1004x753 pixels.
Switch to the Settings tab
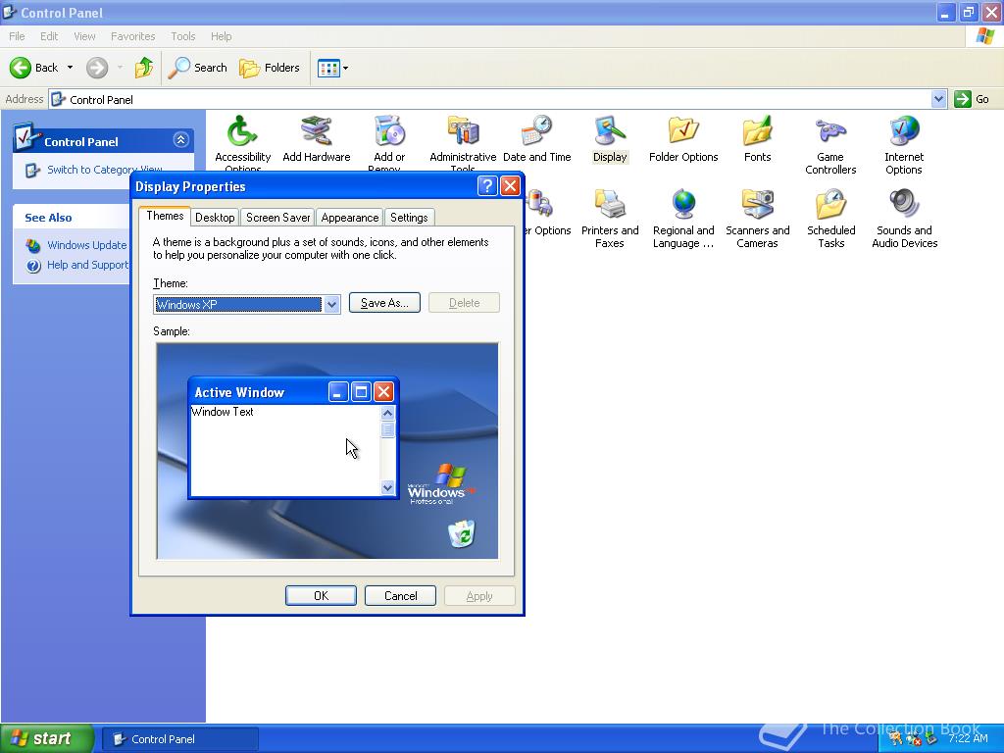pos(409,218)
